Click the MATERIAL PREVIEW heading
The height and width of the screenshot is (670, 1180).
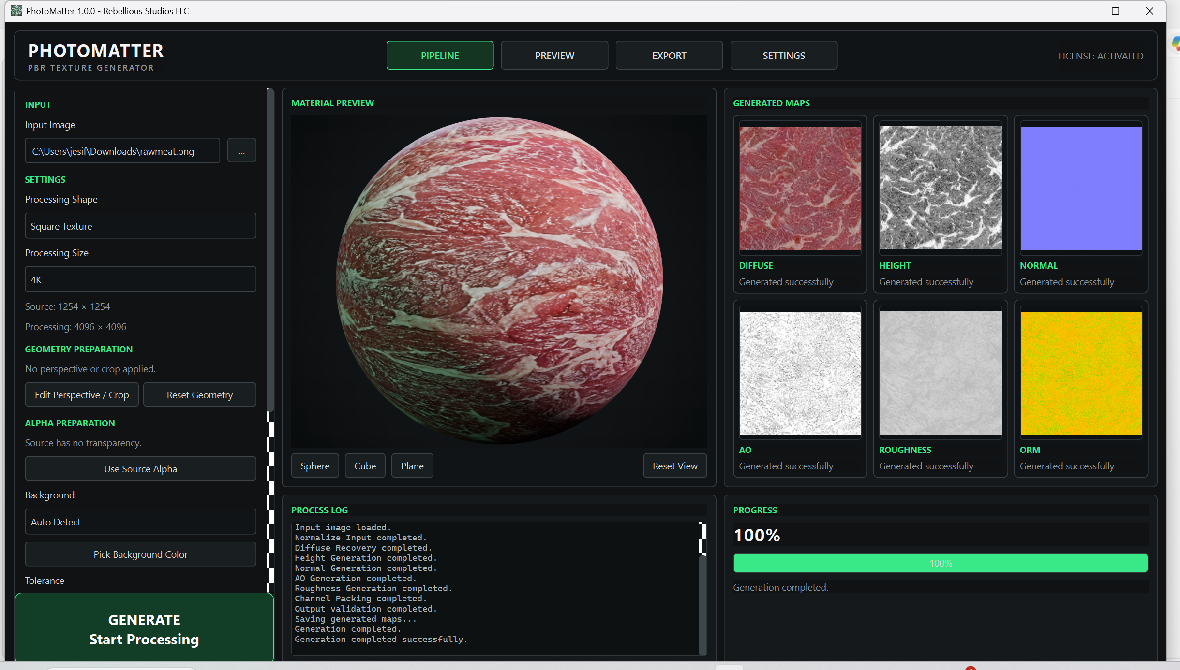click(332, 103)
